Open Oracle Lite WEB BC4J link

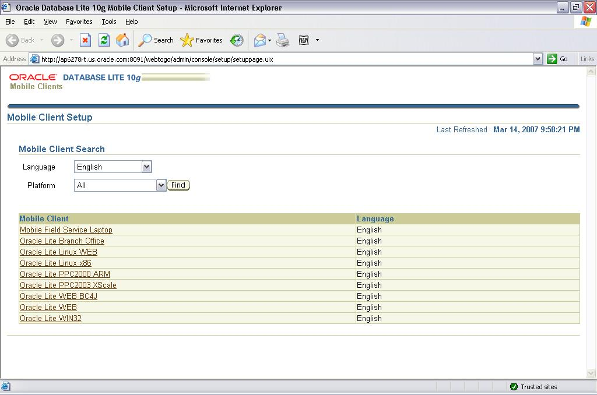[x=58, y=296]
